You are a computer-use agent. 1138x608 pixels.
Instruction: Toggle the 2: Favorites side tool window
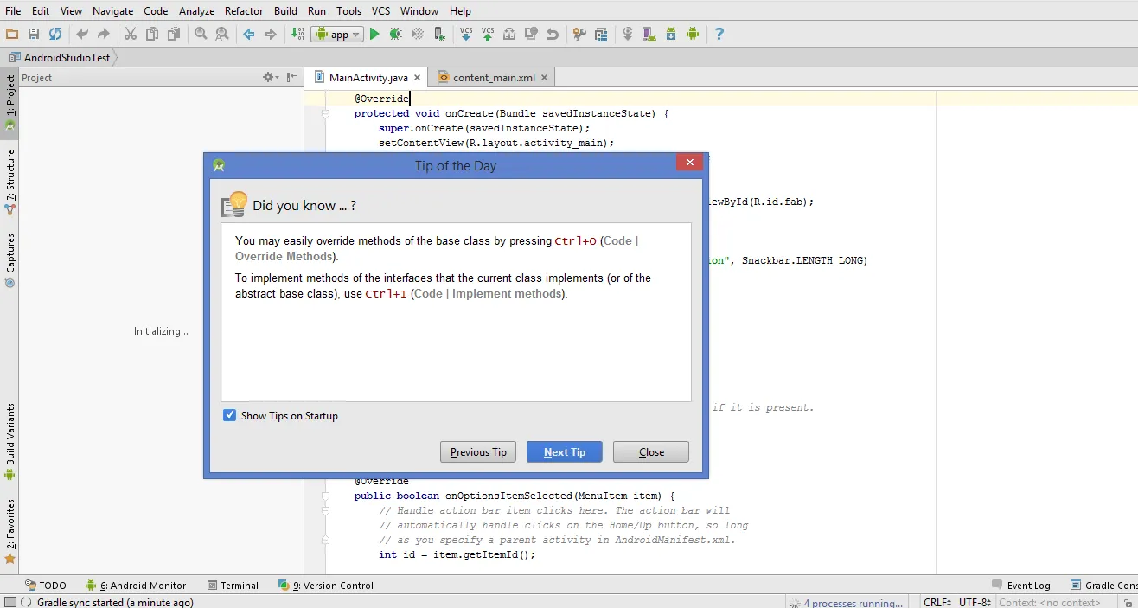(x=10, y=531)
